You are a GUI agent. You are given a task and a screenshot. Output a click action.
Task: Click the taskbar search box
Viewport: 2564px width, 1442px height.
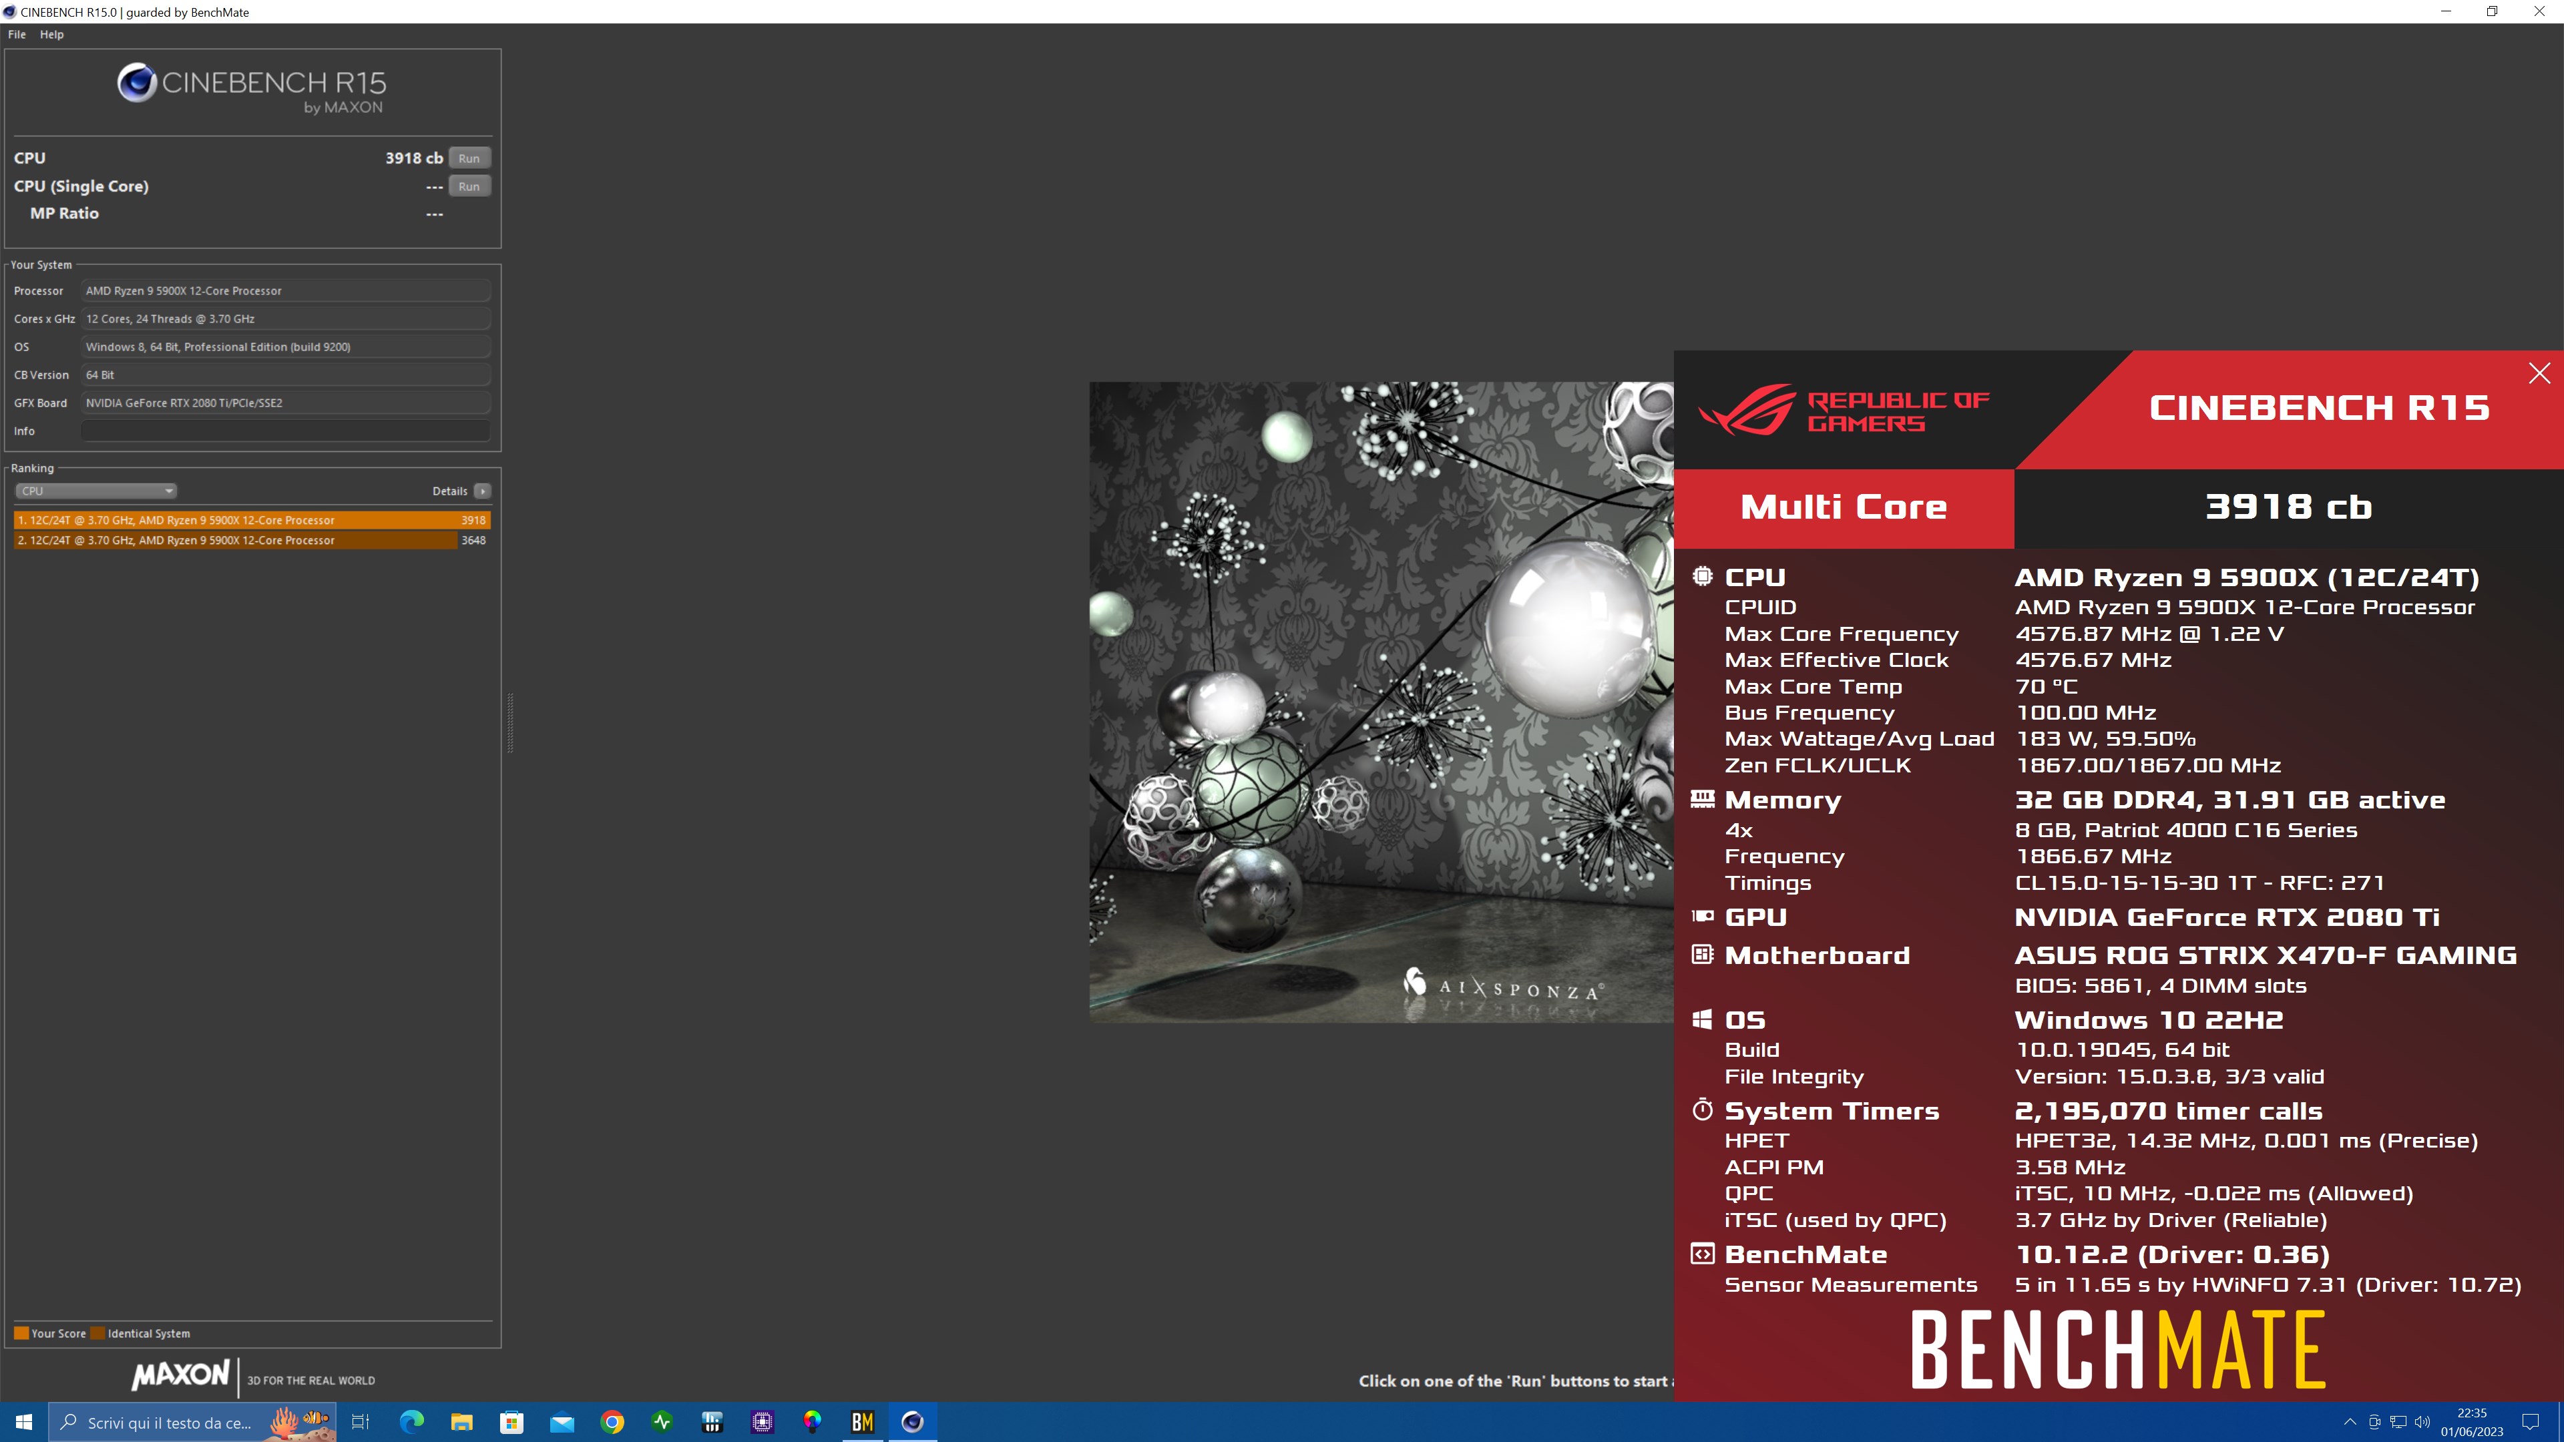(192, 1422)
